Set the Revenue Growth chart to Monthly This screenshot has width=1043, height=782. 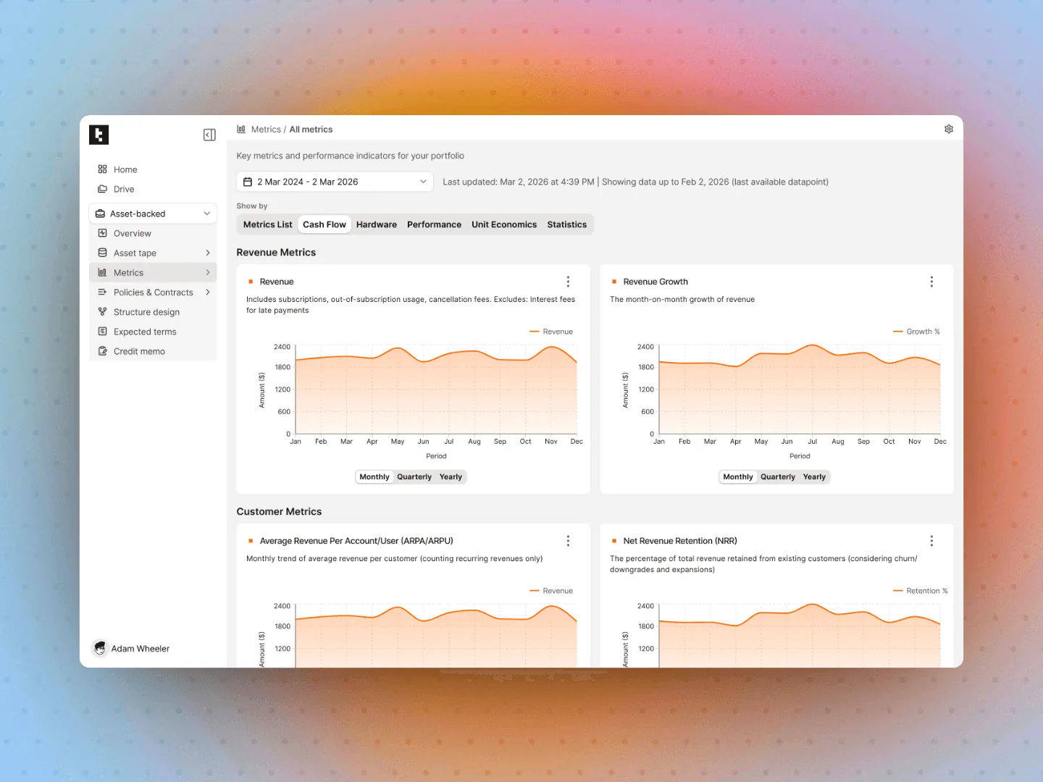tap(738, 477)
